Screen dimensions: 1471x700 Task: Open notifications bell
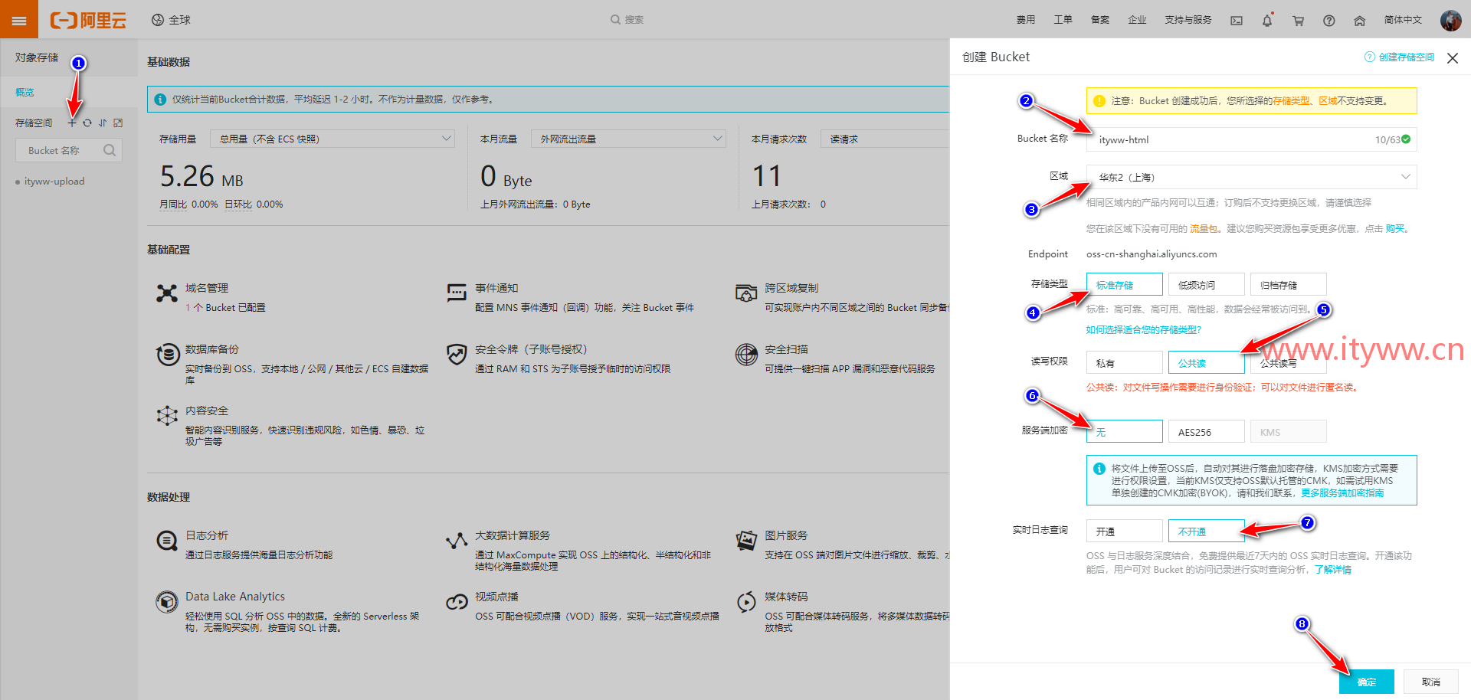pos(1267,21)
